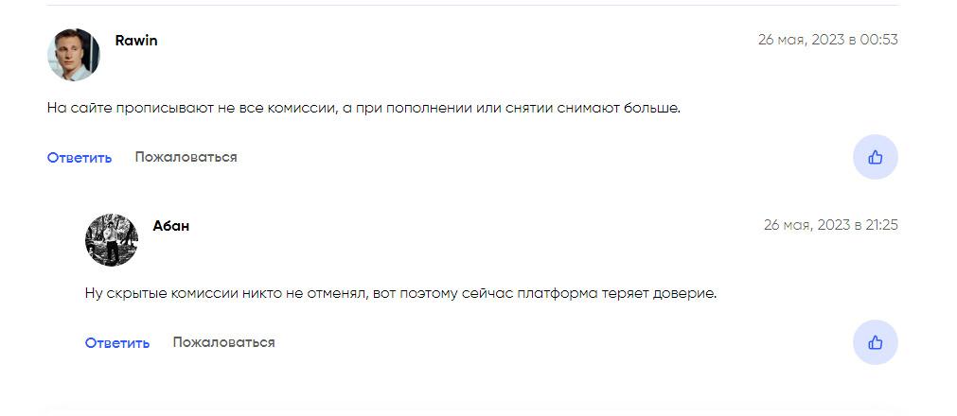957x416 pixels.
Task: Open Абан's black-and-white avatar
Action: 111,240
